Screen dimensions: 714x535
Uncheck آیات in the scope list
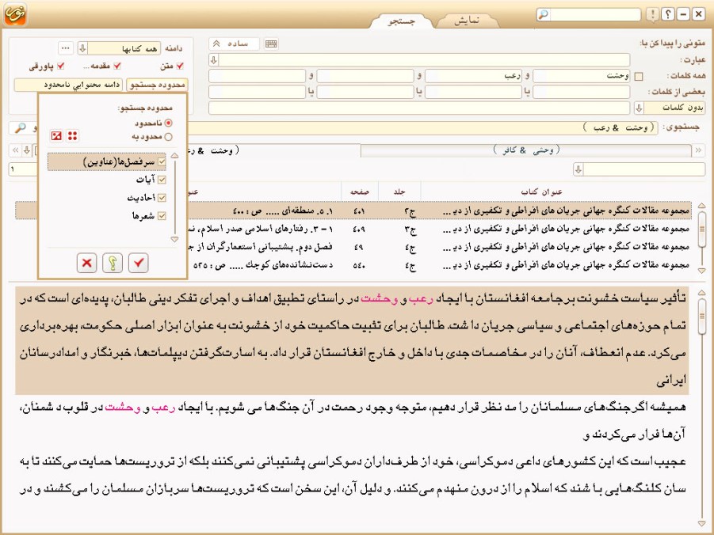162,180
